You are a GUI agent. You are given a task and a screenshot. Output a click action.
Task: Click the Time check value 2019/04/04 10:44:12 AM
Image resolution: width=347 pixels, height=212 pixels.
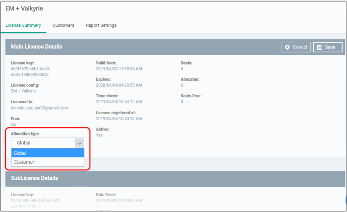pyautogui.click(x=119, y=102)
